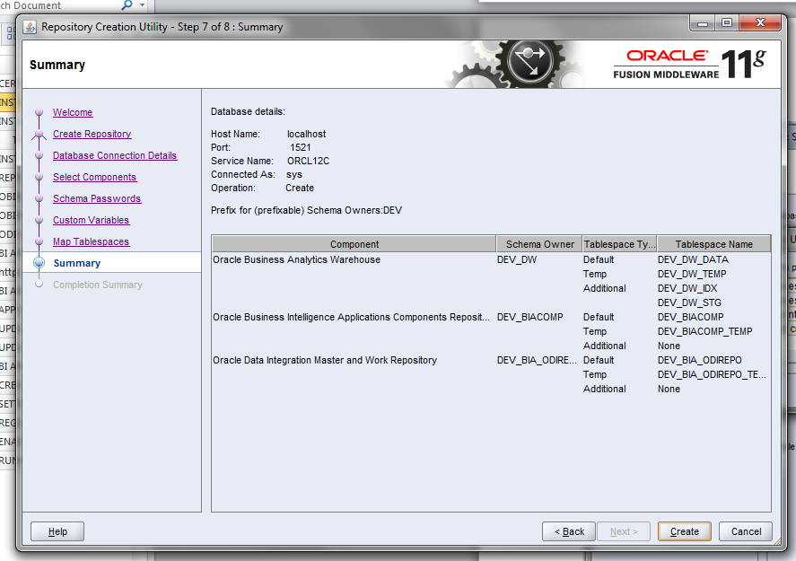This screenshot has width=796, height=561.
Task: Click the search dropdown arrow in background window
Action: (142, 5)
